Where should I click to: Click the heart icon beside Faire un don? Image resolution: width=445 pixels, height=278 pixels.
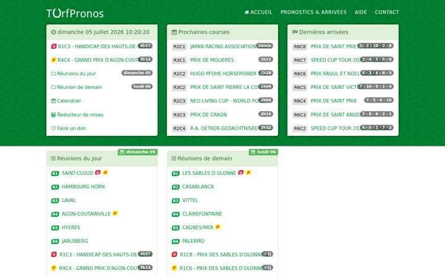53,128
